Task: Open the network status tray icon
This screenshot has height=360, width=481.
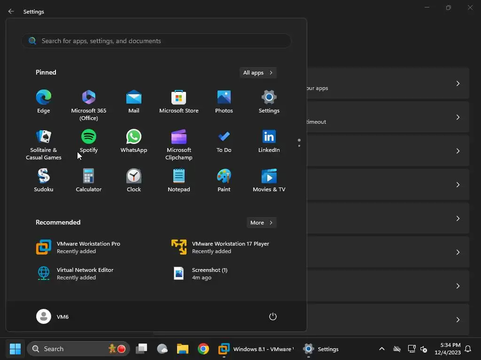Action: [411, 349]
